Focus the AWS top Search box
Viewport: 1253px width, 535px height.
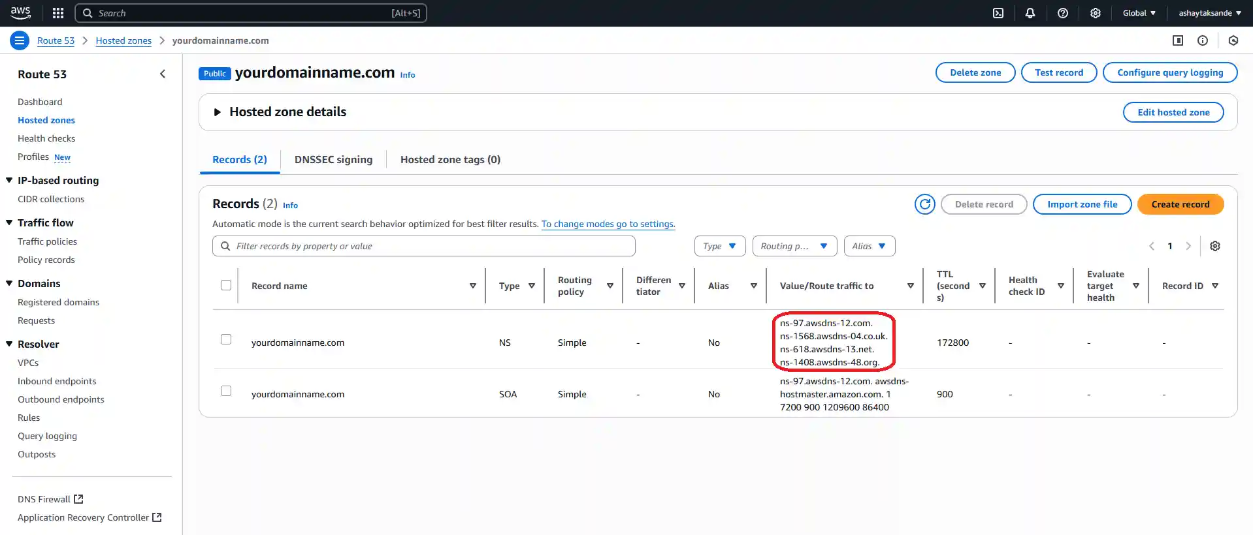(251, 13)
